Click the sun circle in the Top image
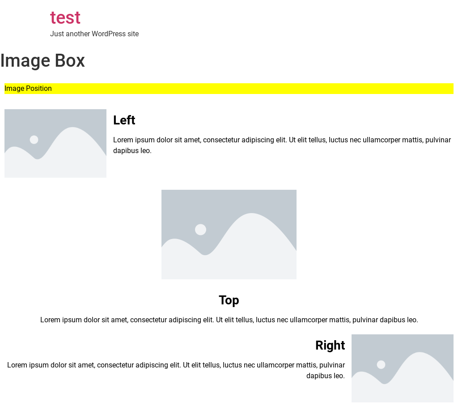The image size is (458, 410). 200,230
